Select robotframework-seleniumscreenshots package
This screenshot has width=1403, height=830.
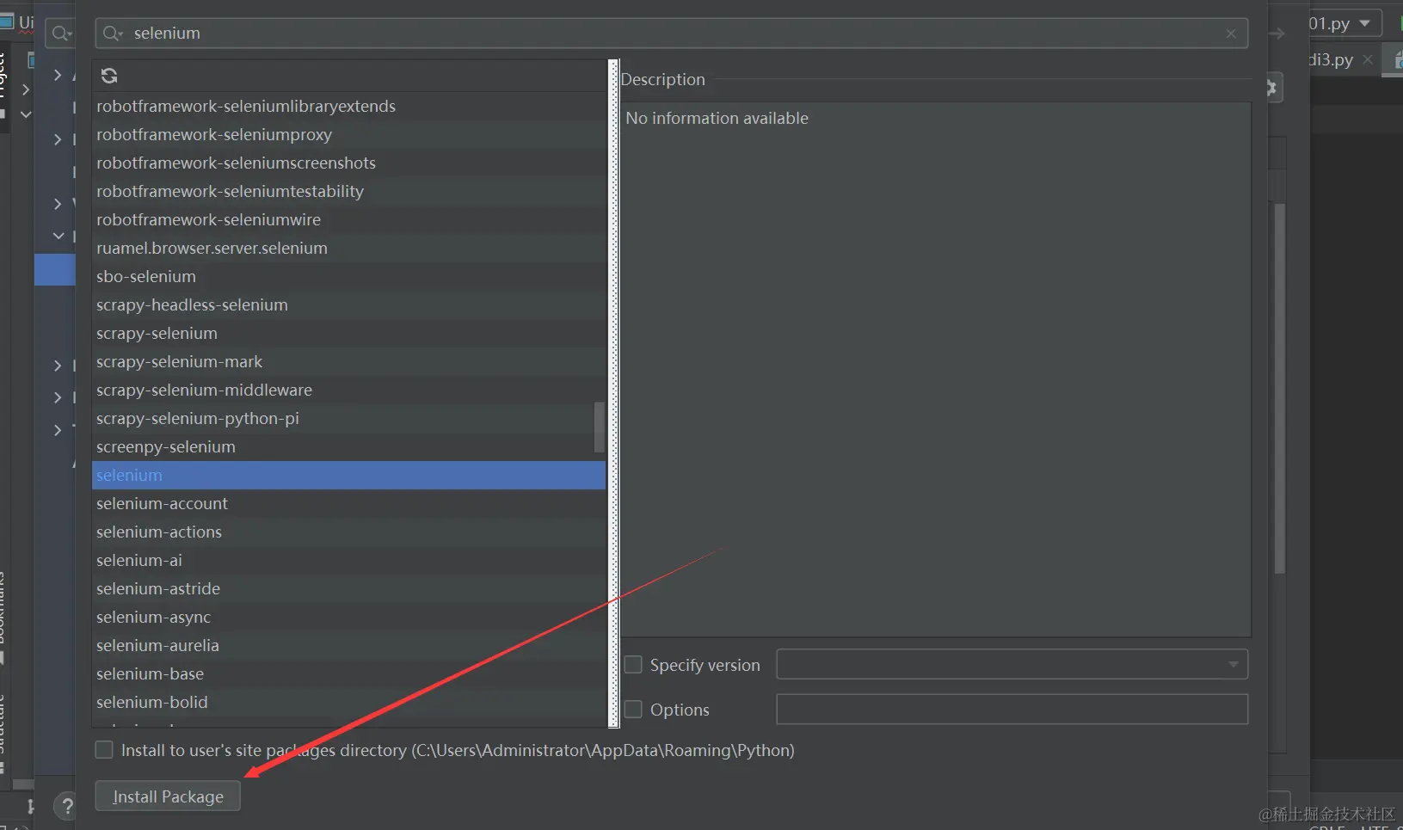[348, 163]
